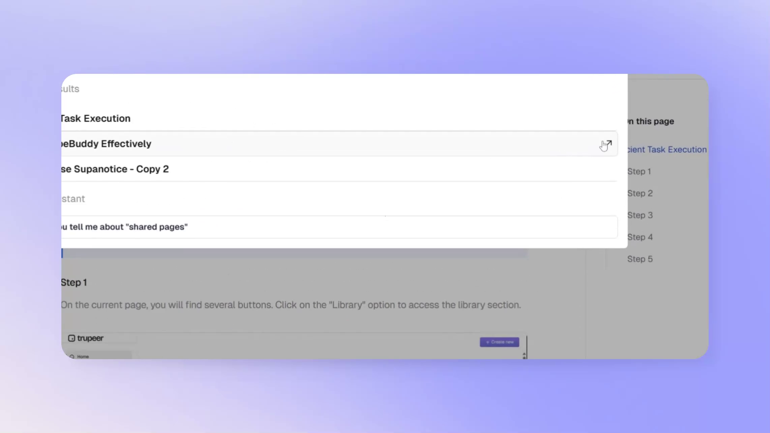Jump to Step 4 via page outline
Image resolution: width=770 pixels, height=433 pixels.
(x=640, y=237)
